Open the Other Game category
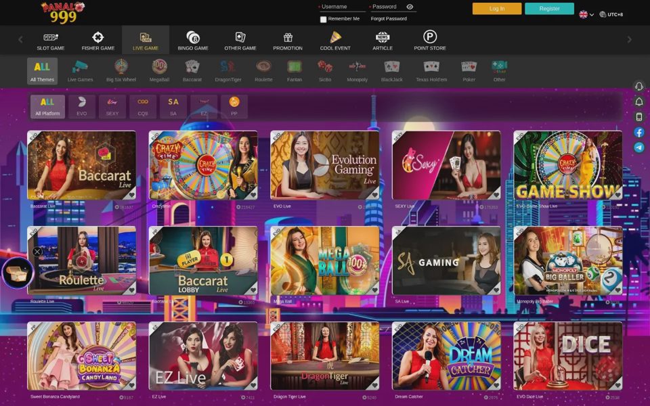Image resolution: width=650 pixels, height=406 pixels. (240, 41)
